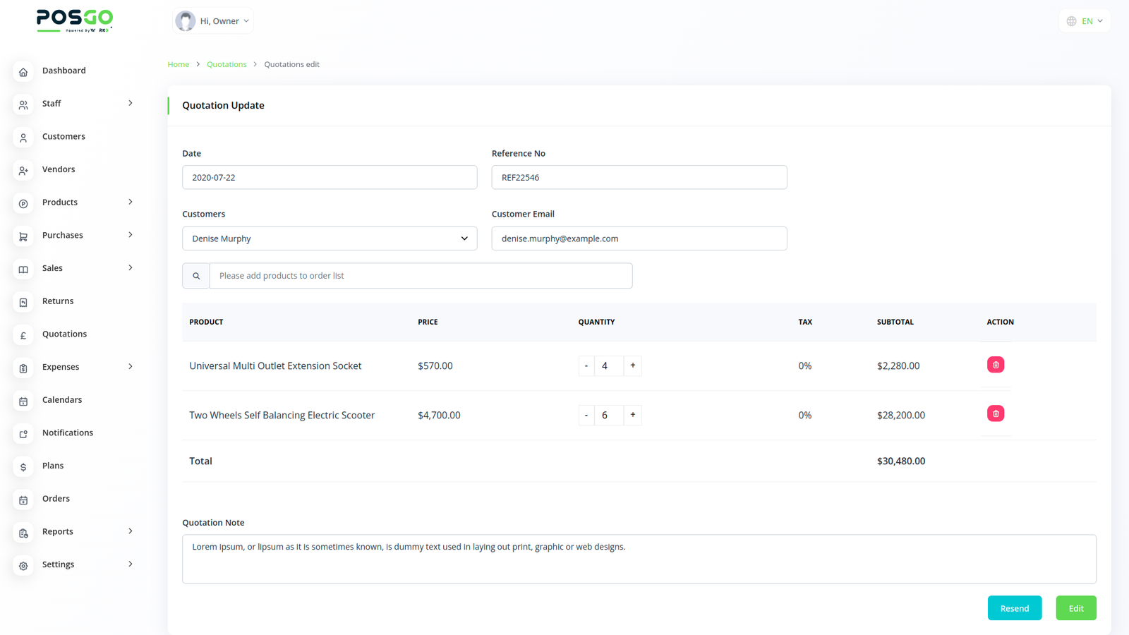Click the Quotations breadcrumb link

coord(227,64)
